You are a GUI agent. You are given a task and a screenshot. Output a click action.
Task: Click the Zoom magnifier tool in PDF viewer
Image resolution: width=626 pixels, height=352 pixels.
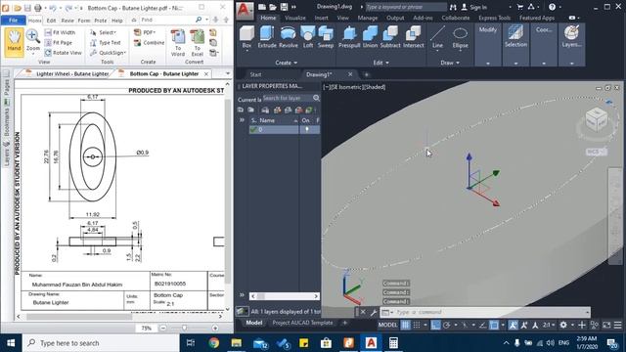(32, 41)
